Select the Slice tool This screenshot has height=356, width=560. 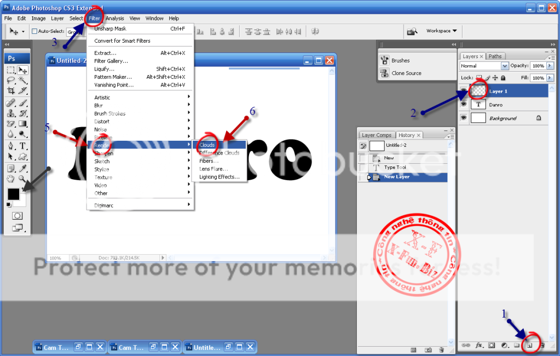point(23,91)
